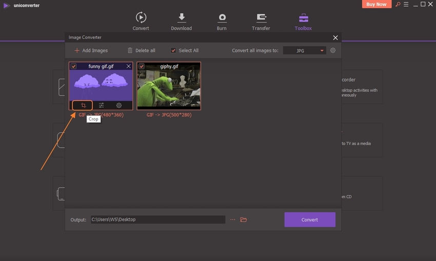This screenshot has width=436, height=261.
Task: Click the Crop icon on funny gif.gif
Action: tap(82, 105)
